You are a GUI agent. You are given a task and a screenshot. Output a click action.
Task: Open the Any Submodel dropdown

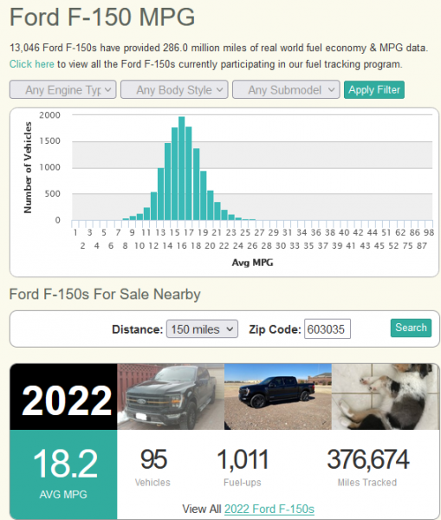point(286,89)
